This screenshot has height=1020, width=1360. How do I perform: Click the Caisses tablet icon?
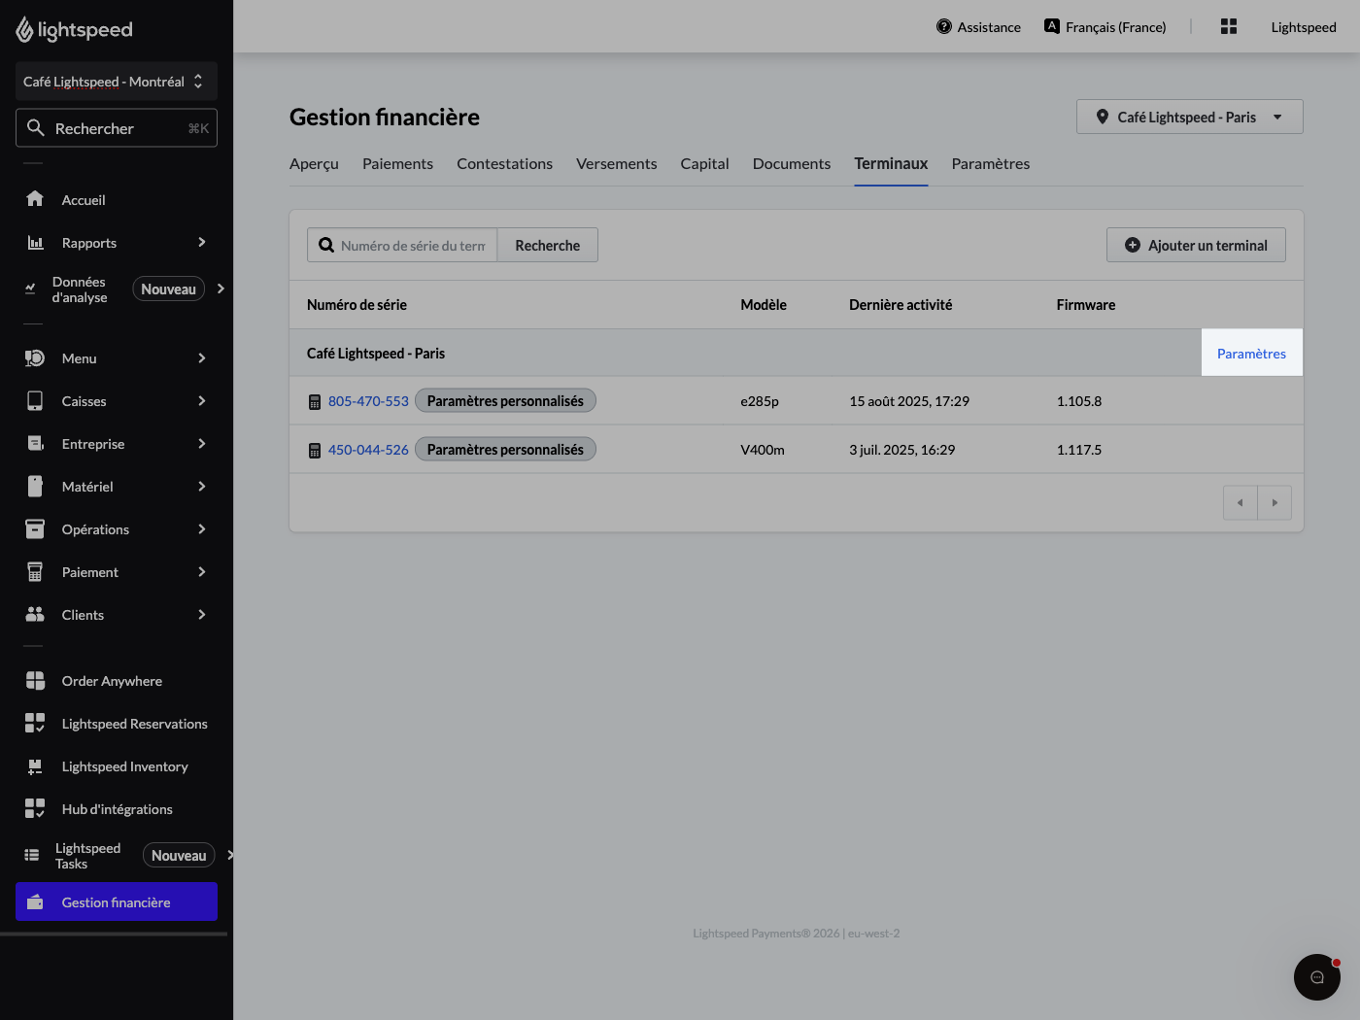pos(35,401)
